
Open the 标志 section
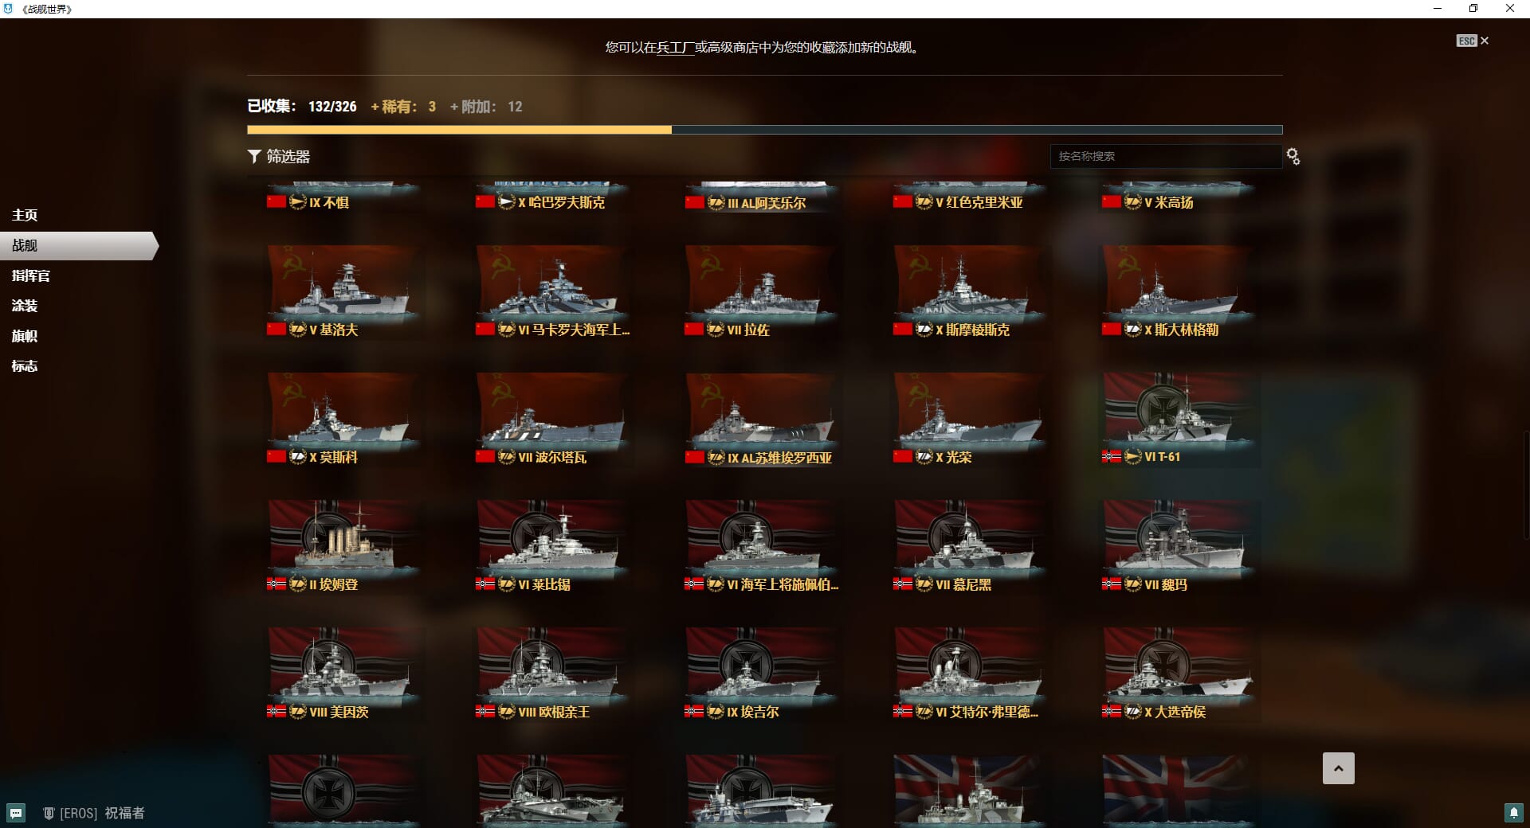click(25, 366)
